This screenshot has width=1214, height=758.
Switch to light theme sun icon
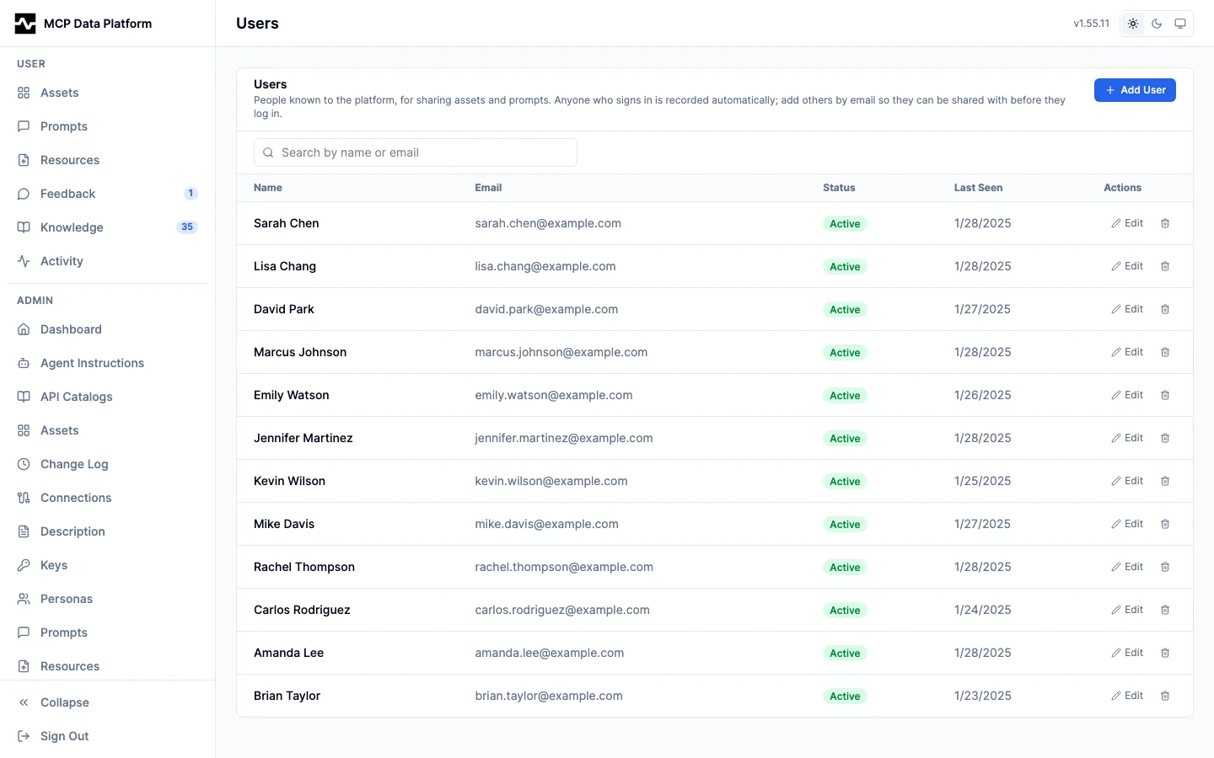coord(1133,24)
